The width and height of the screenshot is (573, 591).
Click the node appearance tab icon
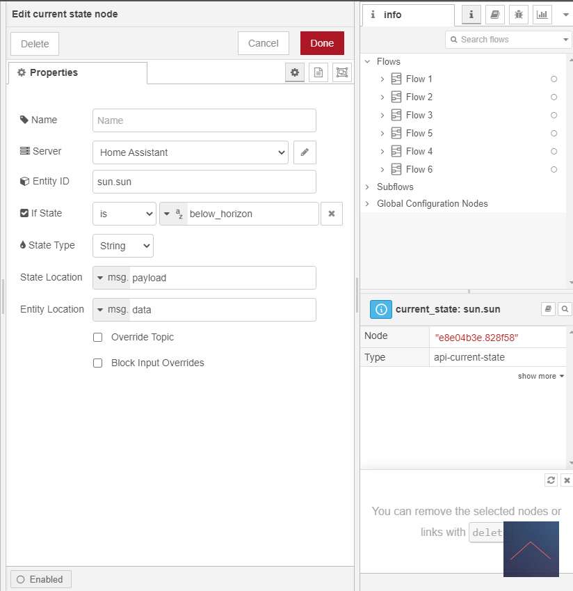click(x=341, y=72)
